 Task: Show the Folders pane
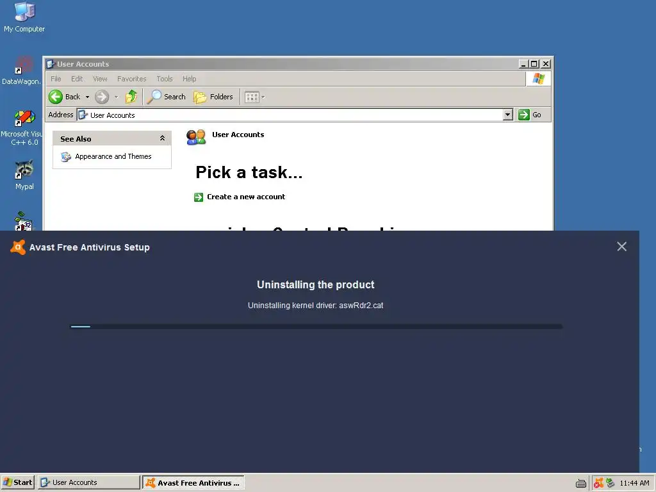click(x=213, y=97)
